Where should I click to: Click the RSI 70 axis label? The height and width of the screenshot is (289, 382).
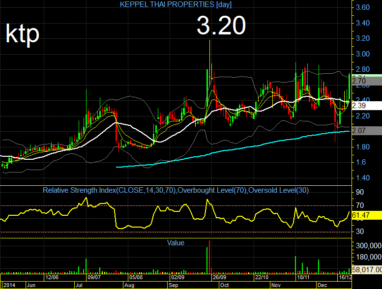coord(360,205)
